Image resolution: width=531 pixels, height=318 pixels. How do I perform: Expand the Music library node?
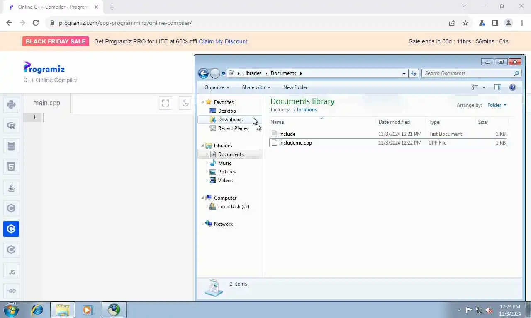(x=207, y=163)
